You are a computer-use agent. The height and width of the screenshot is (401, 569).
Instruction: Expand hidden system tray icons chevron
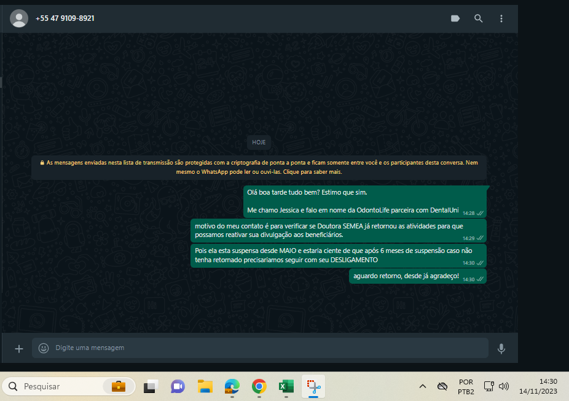[423, 386]
